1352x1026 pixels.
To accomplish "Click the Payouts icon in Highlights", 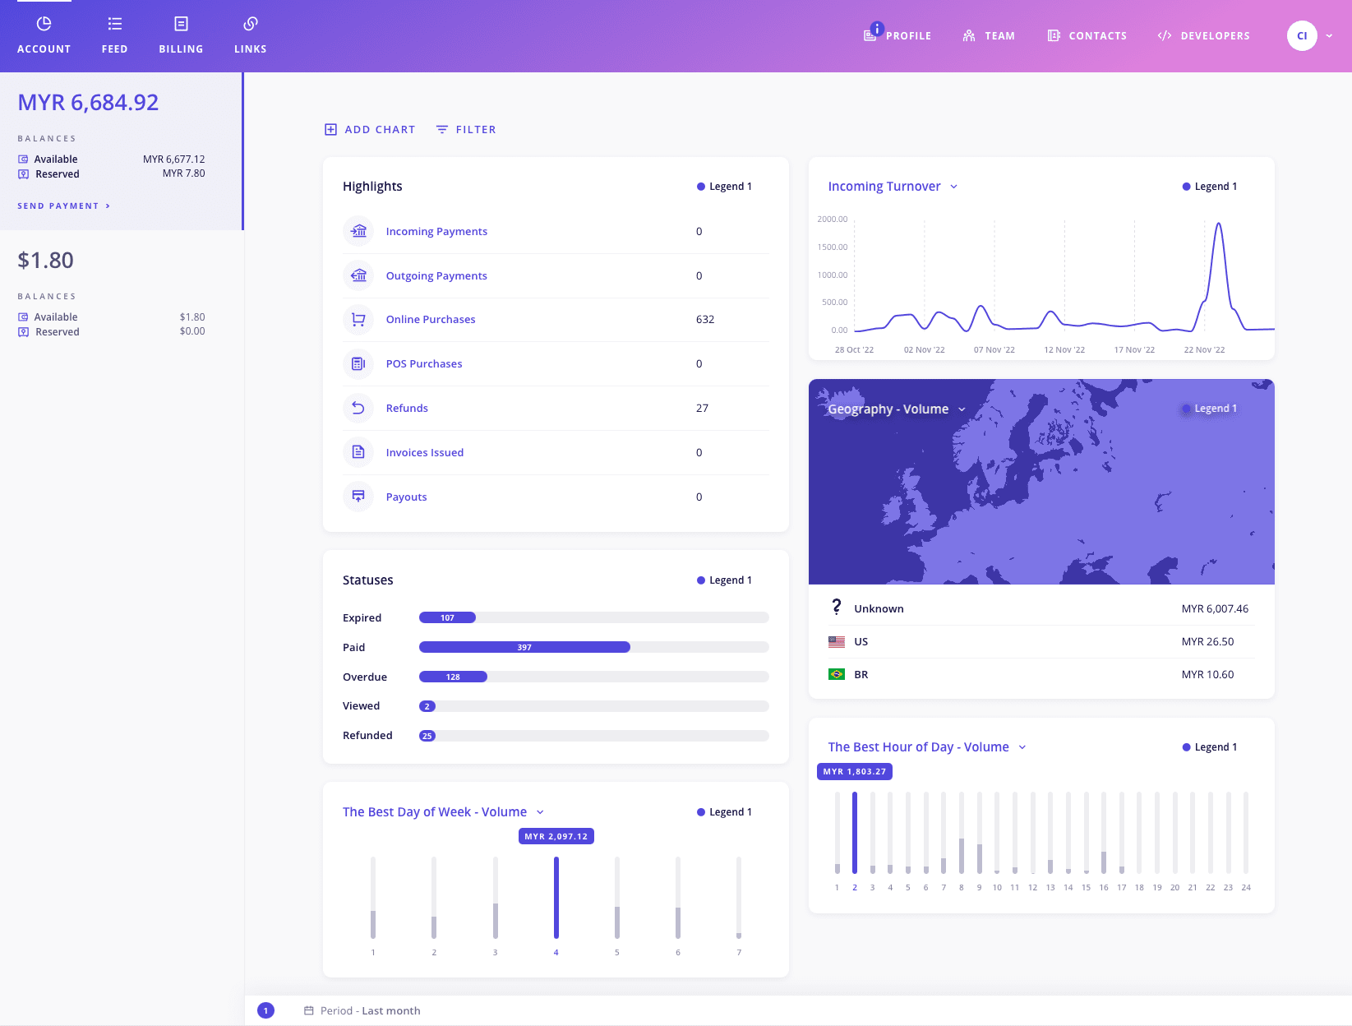I will (x=358, y=497).
